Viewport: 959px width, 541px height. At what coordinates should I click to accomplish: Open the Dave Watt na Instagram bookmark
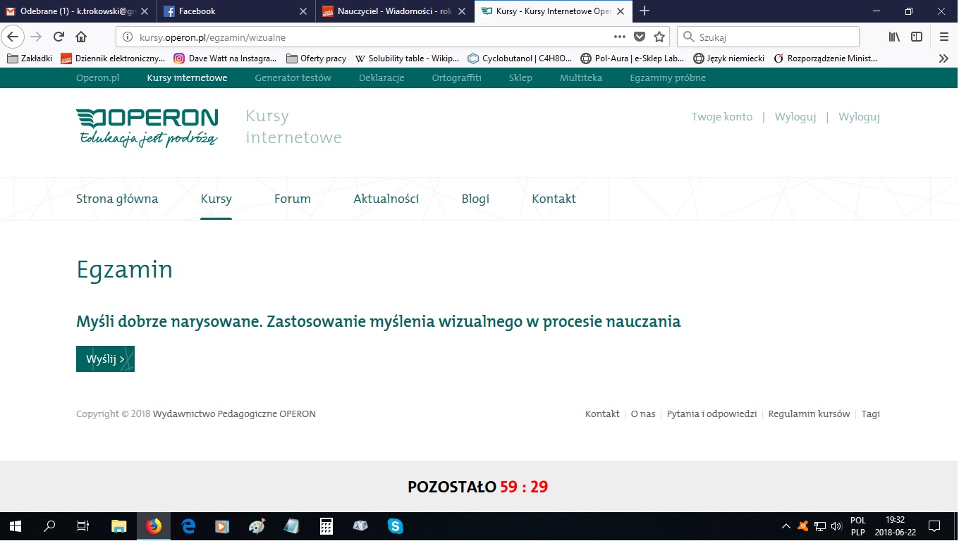pyautogui.click(x=226, y=58)
